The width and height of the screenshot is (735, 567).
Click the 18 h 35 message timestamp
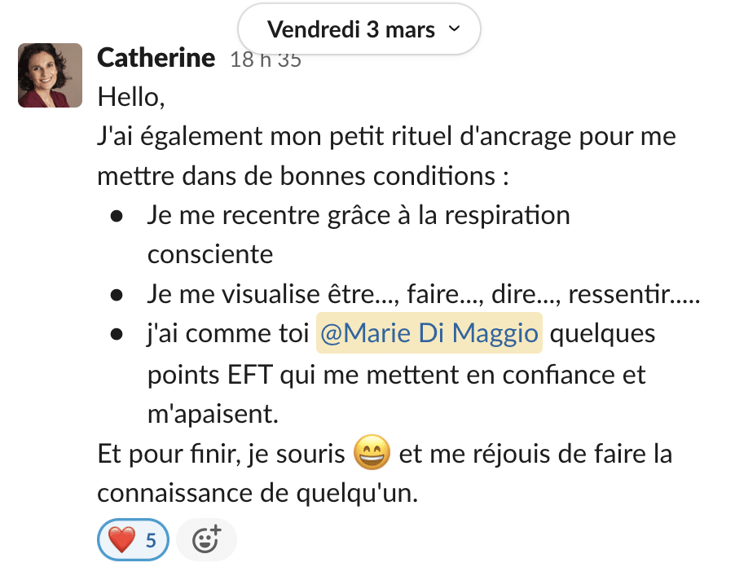tap(266, 59)
